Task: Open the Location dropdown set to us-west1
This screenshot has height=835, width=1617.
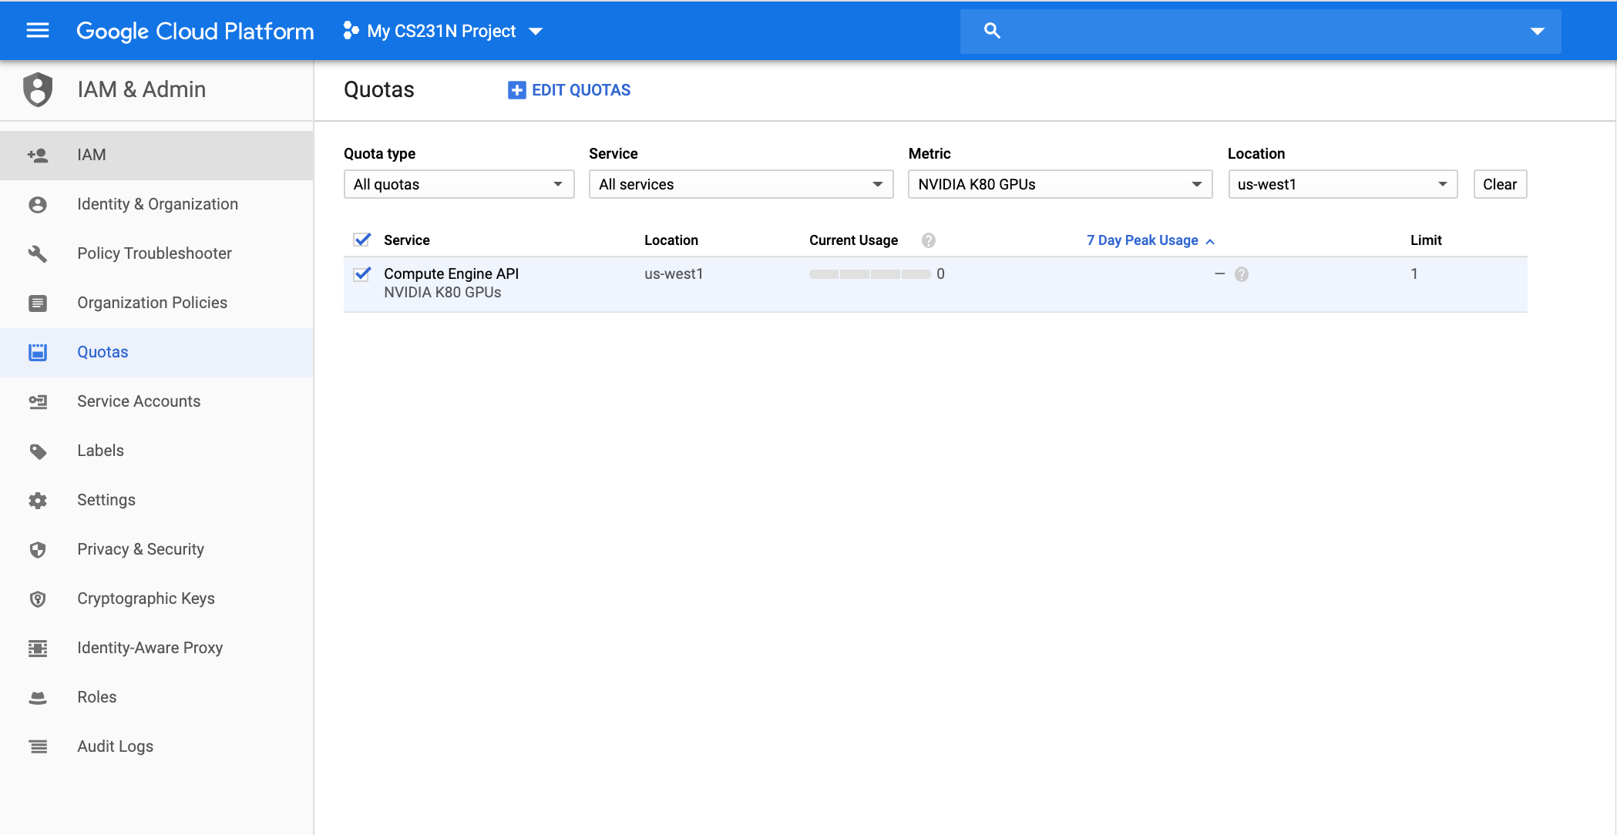Action: click(x=1342, y=184)
